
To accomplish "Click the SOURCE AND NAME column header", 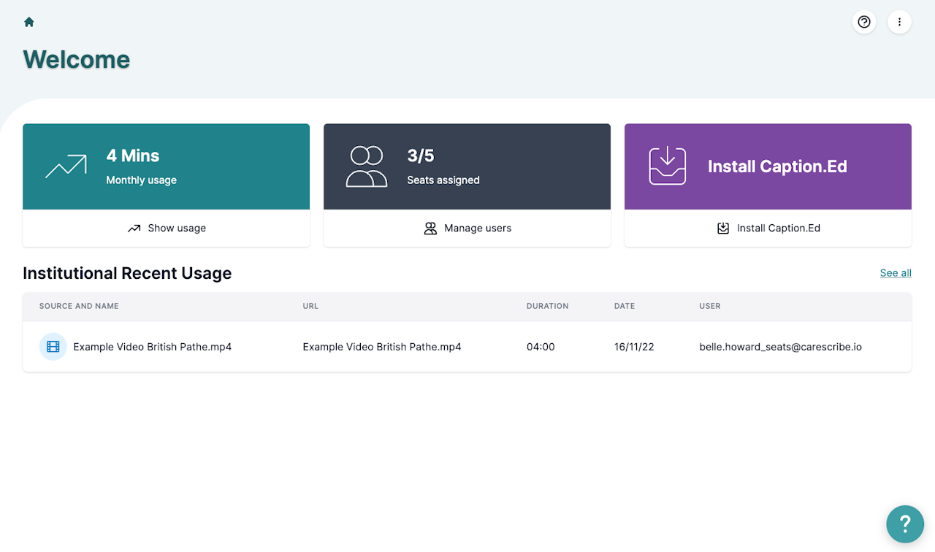I will click(x=79, y=306).
